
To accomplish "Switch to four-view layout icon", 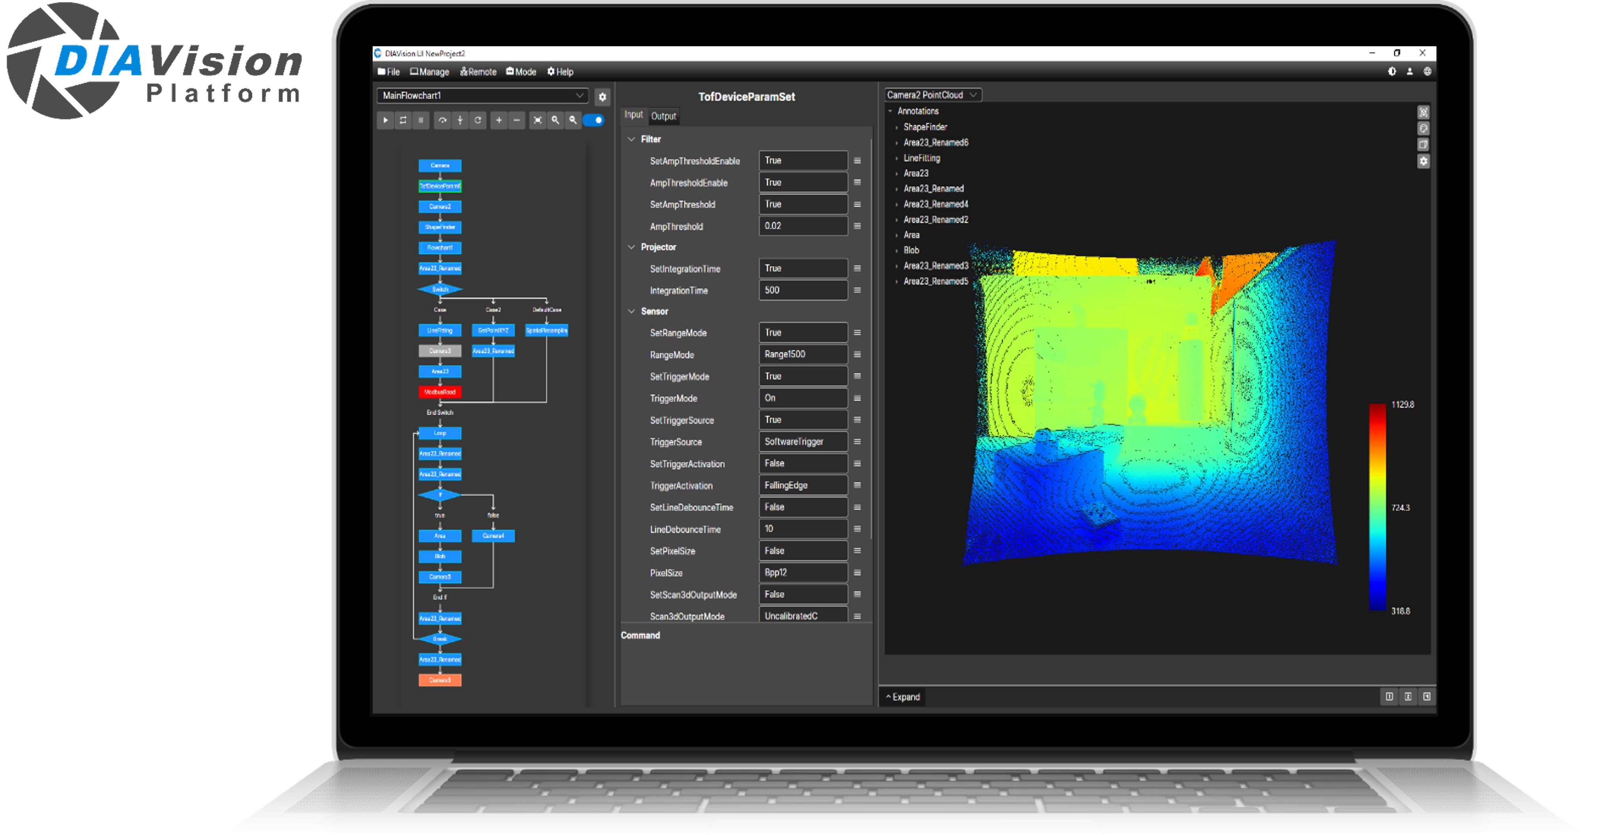I will click(1427, 697).
